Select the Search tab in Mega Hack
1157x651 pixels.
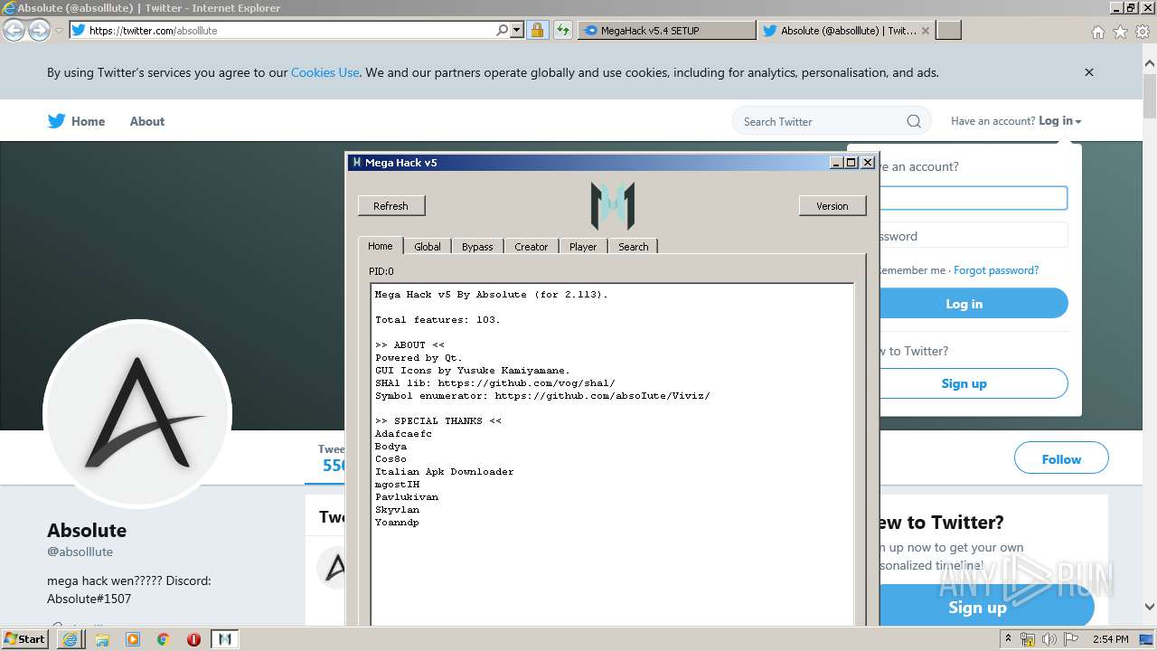[634, 246]
